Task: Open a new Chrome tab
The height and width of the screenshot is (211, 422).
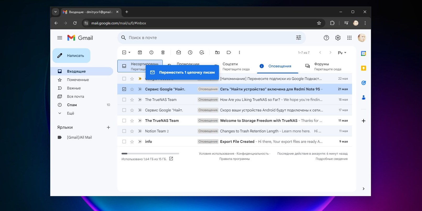Action: tap(127, 12)
